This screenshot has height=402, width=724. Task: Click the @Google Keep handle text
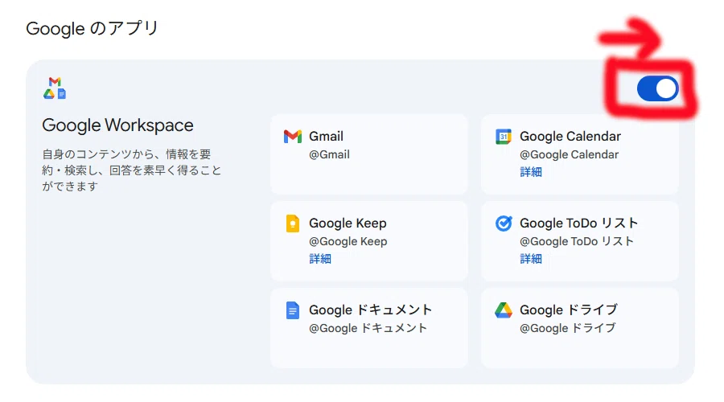point(348,241)
